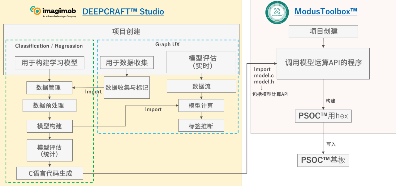Click the 用于数据收集 box
Screen dimensions: 396x186
coord(127,63)
